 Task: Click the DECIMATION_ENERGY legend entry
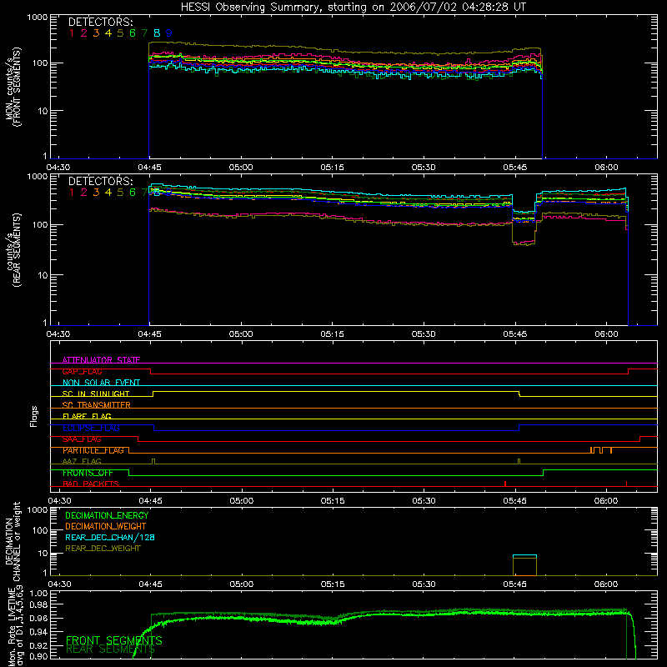click(x=107, y=515)
